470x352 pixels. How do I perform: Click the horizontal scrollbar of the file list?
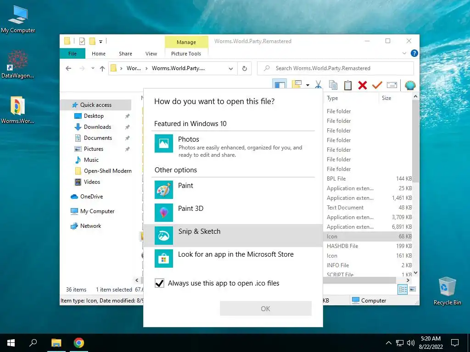pyautogui.click(x=359, y=280)
